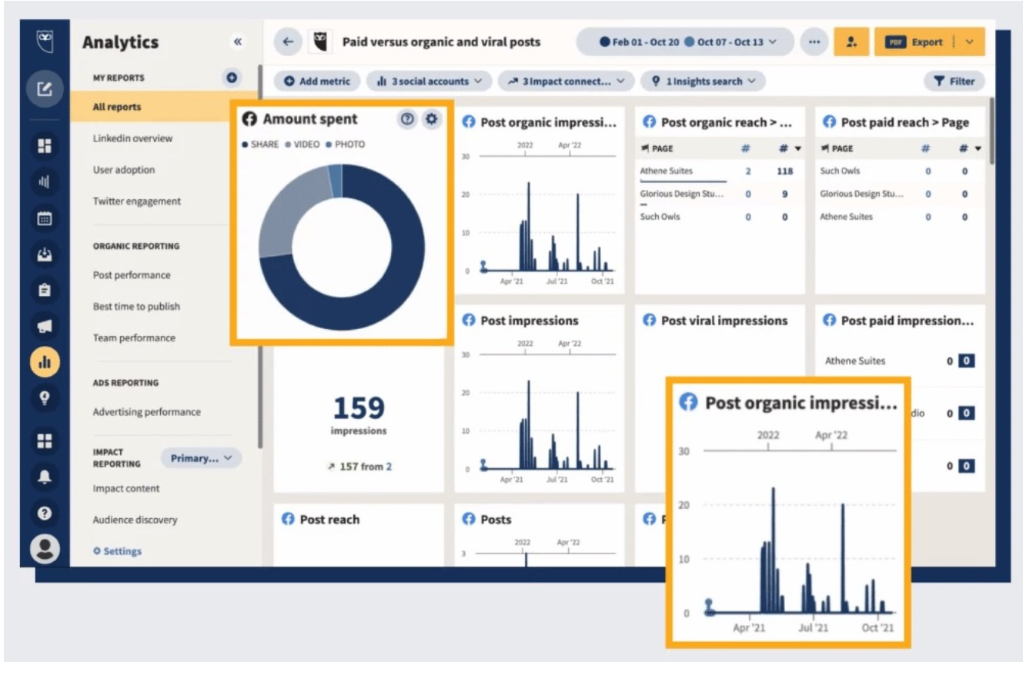Click the gear icon on Amount spent
This screenshot has width=1036, height=675.
pos(432,119)
